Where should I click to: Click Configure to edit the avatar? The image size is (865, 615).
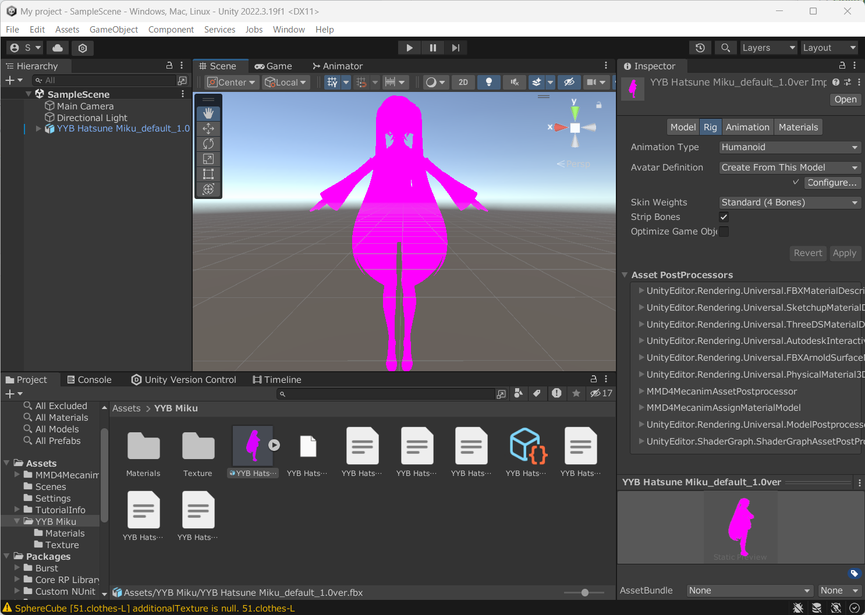(832, 182)
